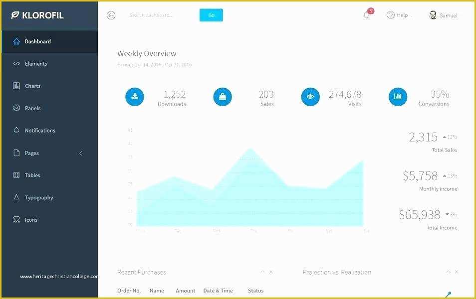The width and height of the screenshot is (476, 299).
Task: Select the Elements code icon
Action: [16, 64]
